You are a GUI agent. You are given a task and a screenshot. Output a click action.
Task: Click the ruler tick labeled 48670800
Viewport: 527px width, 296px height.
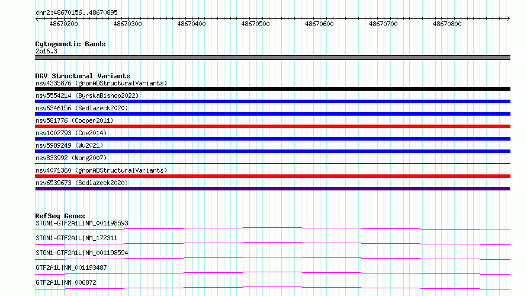447,24
